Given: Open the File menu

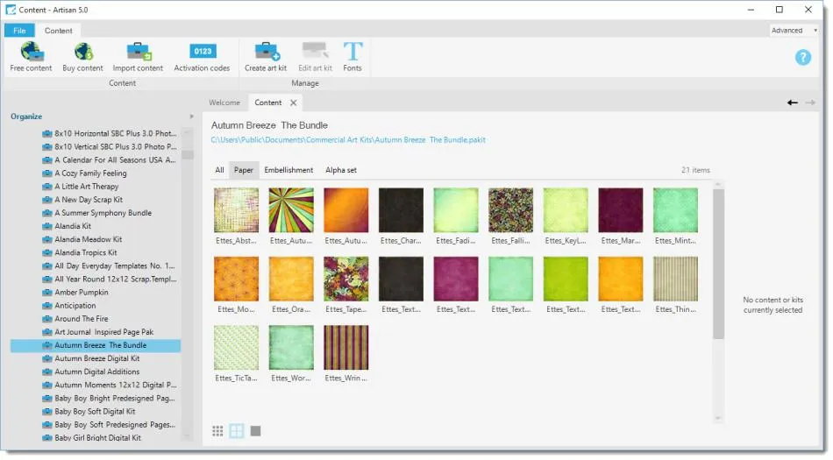Looking at the screenshot, I should (x=19, y=31).
